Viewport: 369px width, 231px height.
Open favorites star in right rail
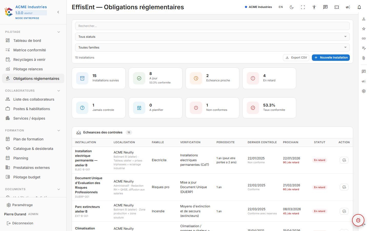click(x=364, y=29)
